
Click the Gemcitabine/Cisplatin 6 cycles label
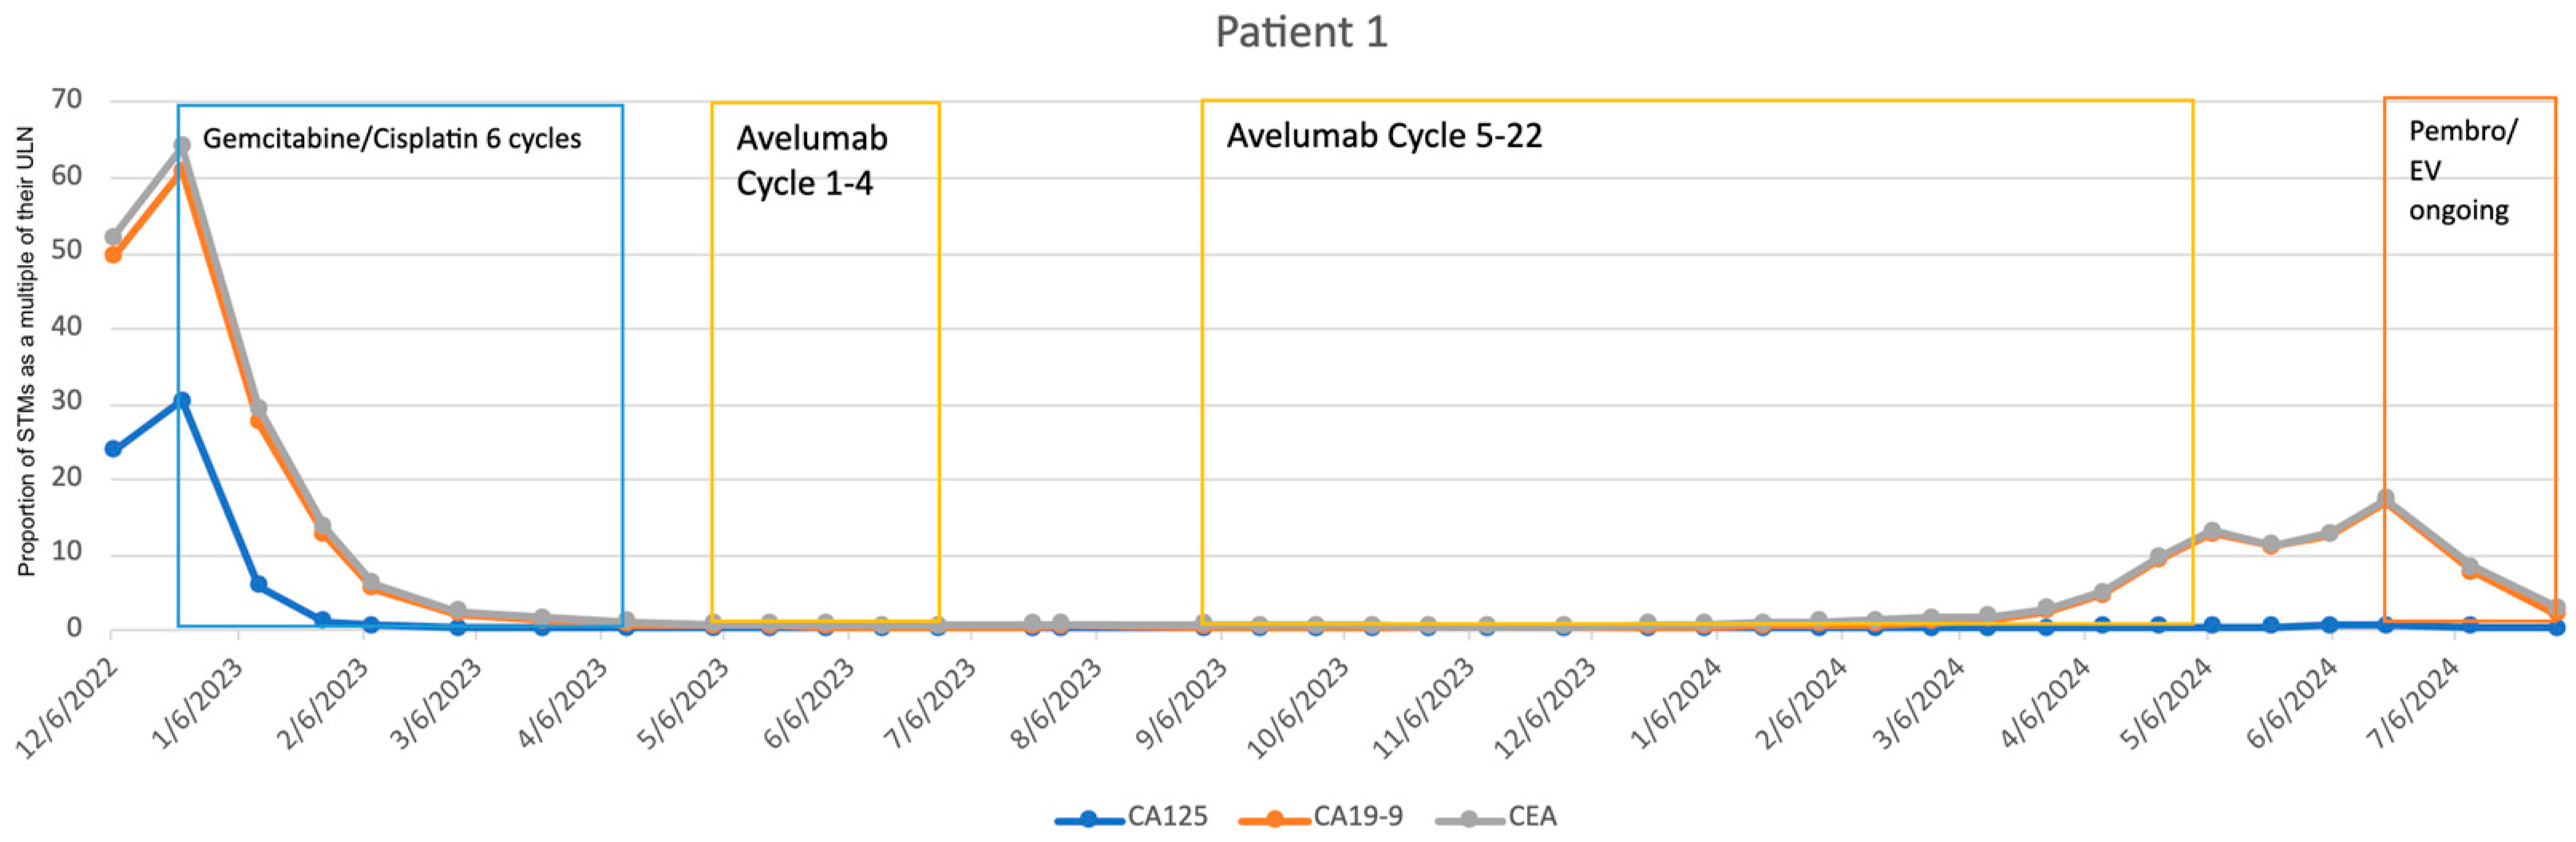point(392,138)
